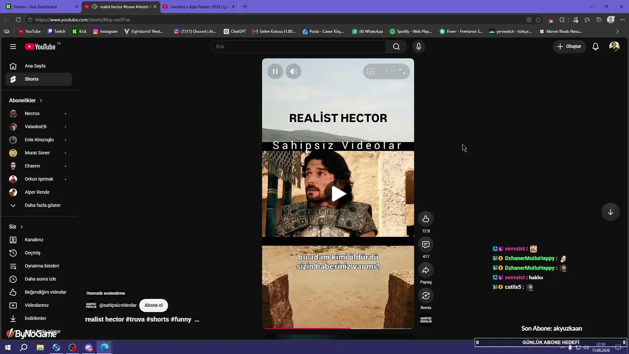The width and height of the screenshot is (629, 354).
Task: Expand the Abonelikler section
Action: point(26,100)
